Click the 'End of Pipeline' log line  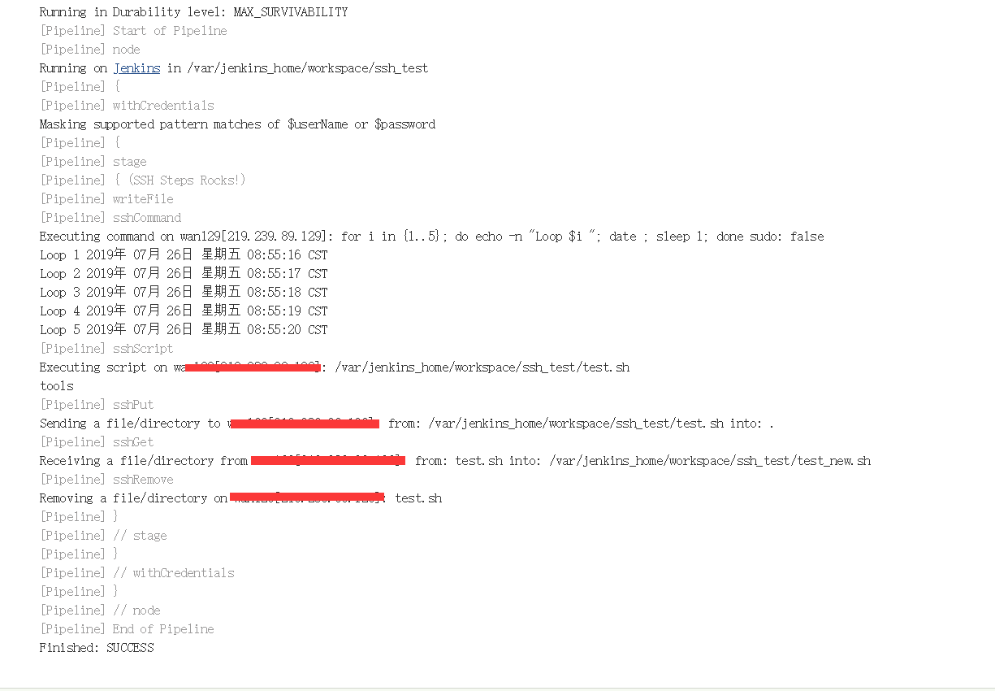[127, 629]
